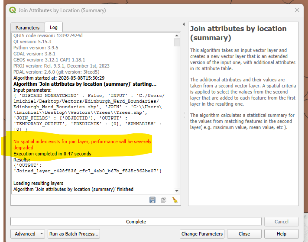
Task: Open the Advanced dropdown arrow
Action: coord(42,234)
